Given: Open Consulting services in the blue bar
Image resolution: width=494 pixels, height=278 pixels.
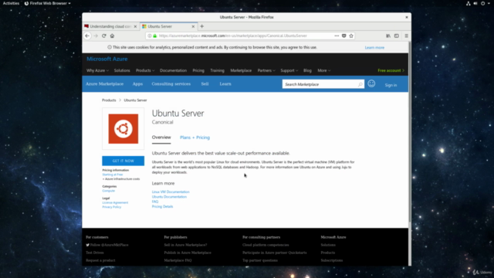Looking at the screenshot, I should click(171, 84).
